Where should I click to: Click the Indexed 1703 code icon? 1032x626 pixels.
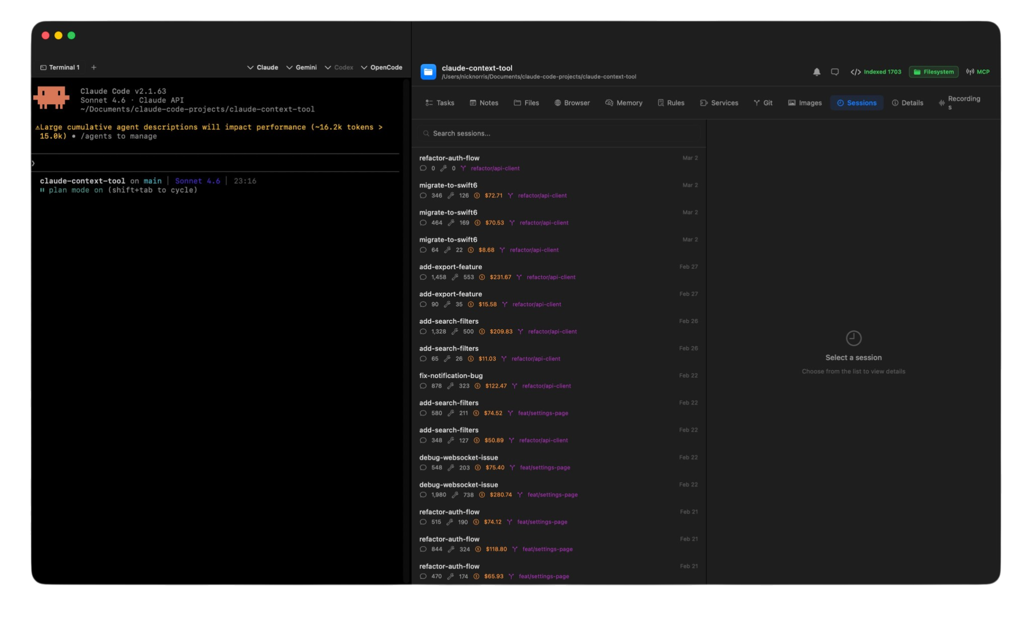coord(856,72)
